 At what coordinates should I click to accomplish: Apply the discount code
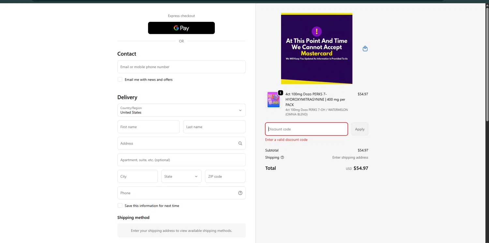tap(360, 129)
